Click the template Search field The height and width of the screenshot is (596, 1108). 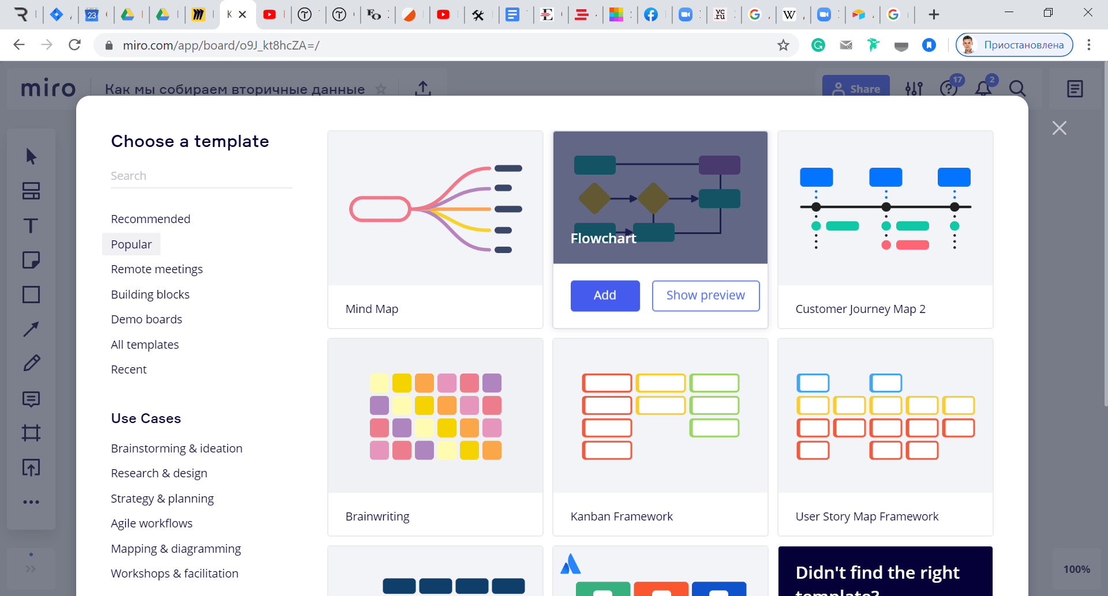click(201, 176)
